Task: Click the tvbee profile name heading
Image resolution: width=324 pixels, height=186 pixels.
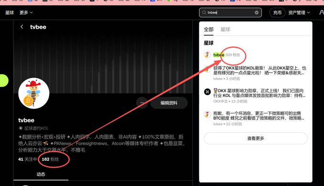Action: 26,120
